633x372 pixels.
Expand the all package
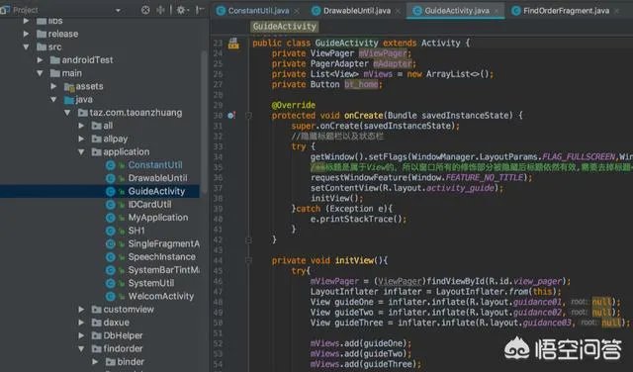pyautogui.click(x=81, y=126)
